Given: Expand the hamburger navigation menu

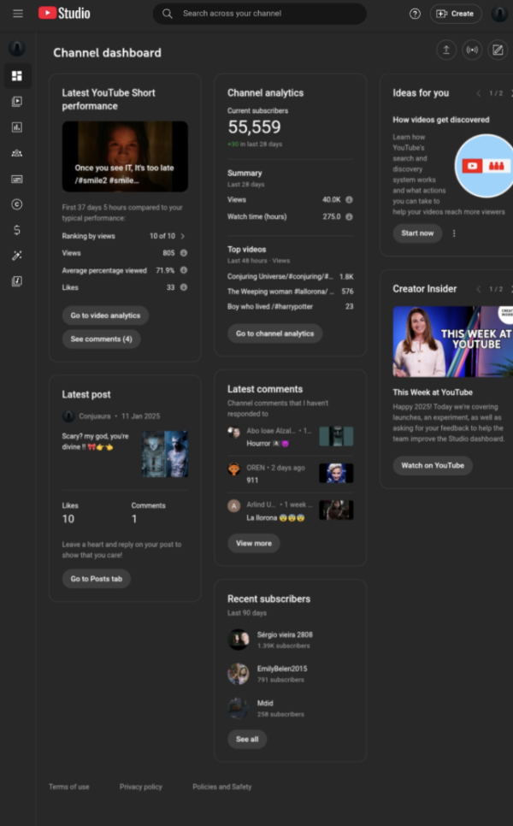Looking at the screenshot, I should coord(18,14).
